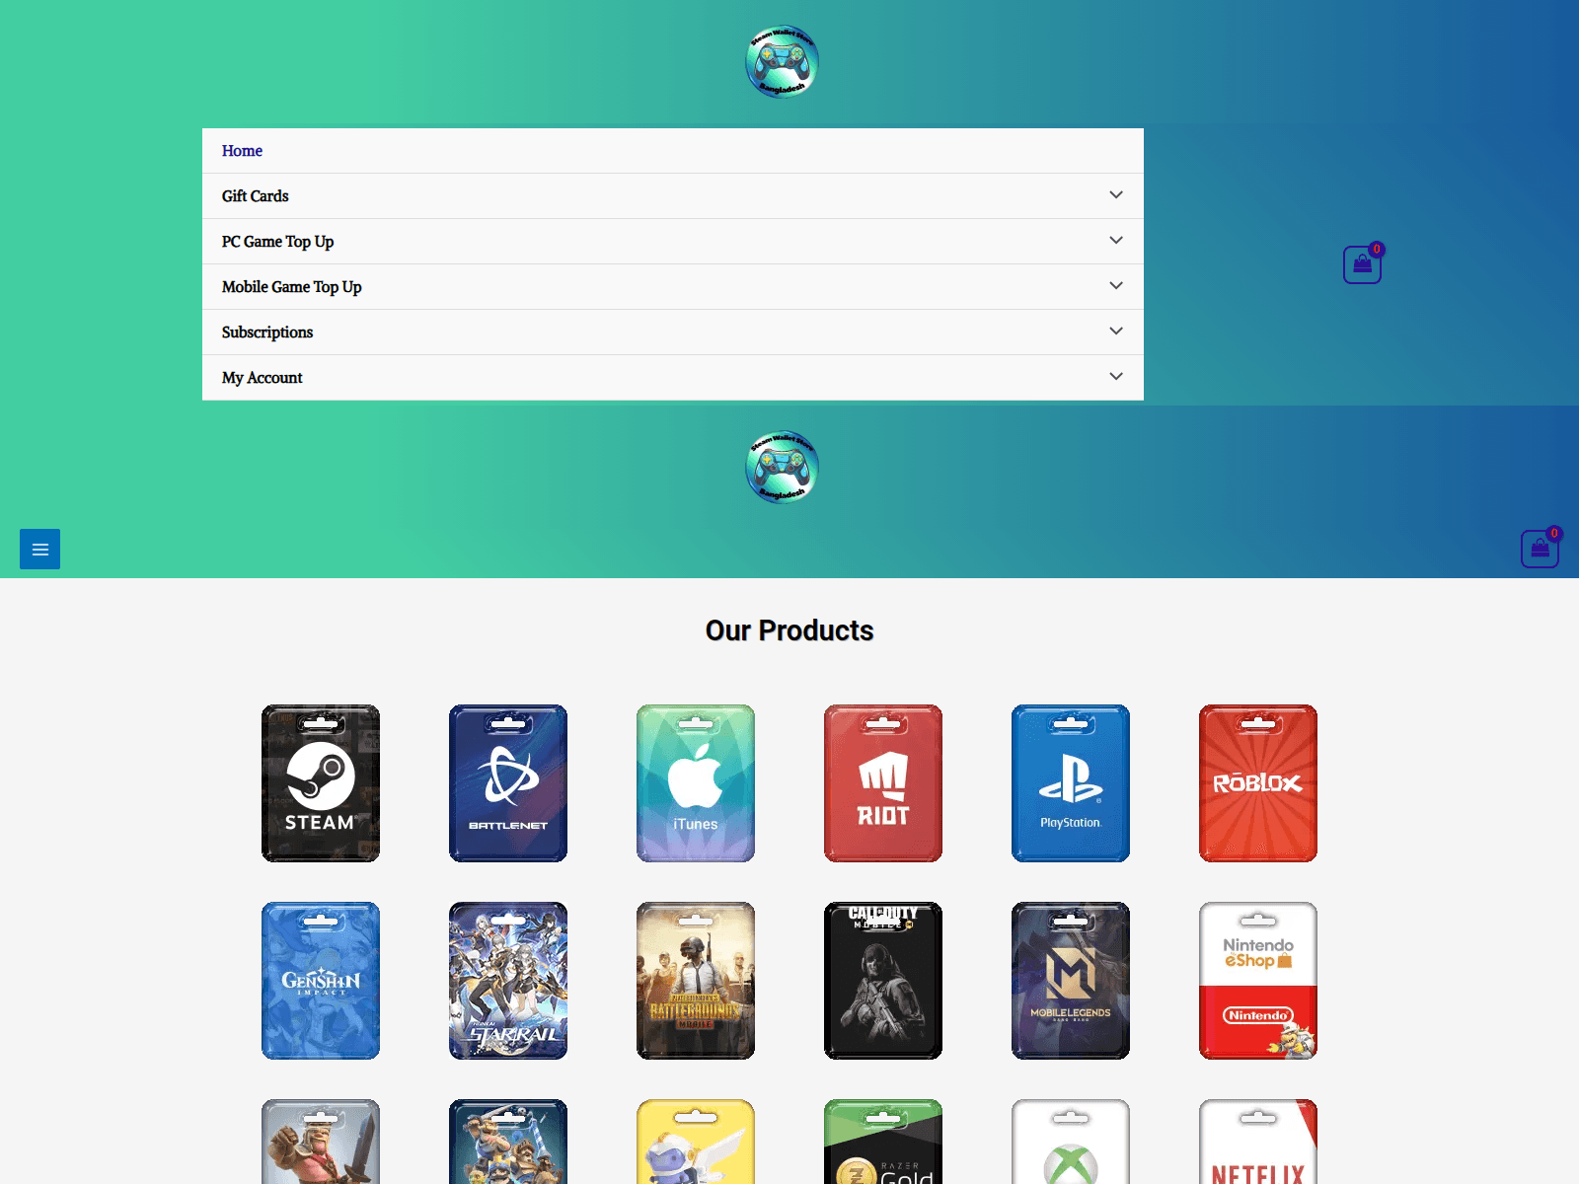Screen dimensions: 1579x1184
Task: Expand the Subscriptions submenu chevron
Action: click(x=1116, y=332)
